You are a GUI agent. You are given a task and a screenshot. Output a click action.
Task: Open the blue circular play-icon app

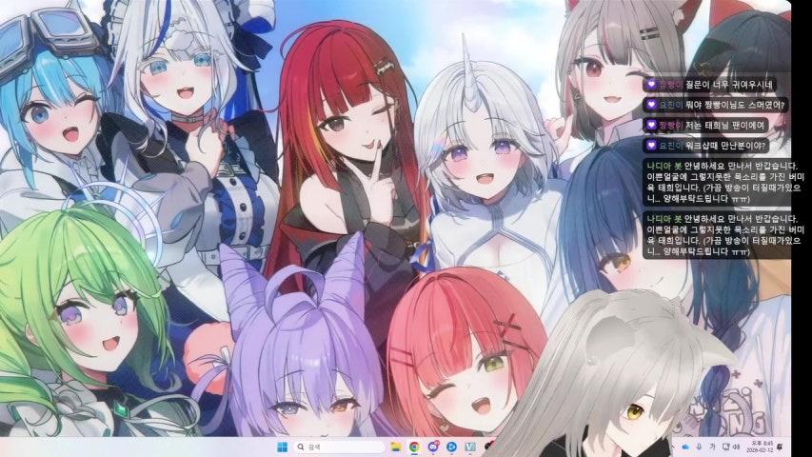452,446
